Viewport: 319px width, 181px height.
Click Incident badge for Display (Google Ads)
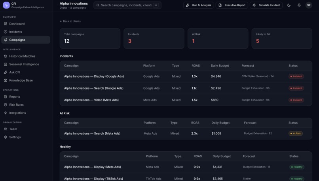296,76
